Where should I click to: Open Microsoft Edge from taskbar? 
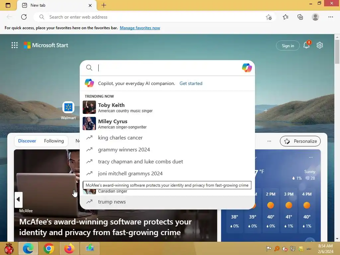(x=29, y=248)
